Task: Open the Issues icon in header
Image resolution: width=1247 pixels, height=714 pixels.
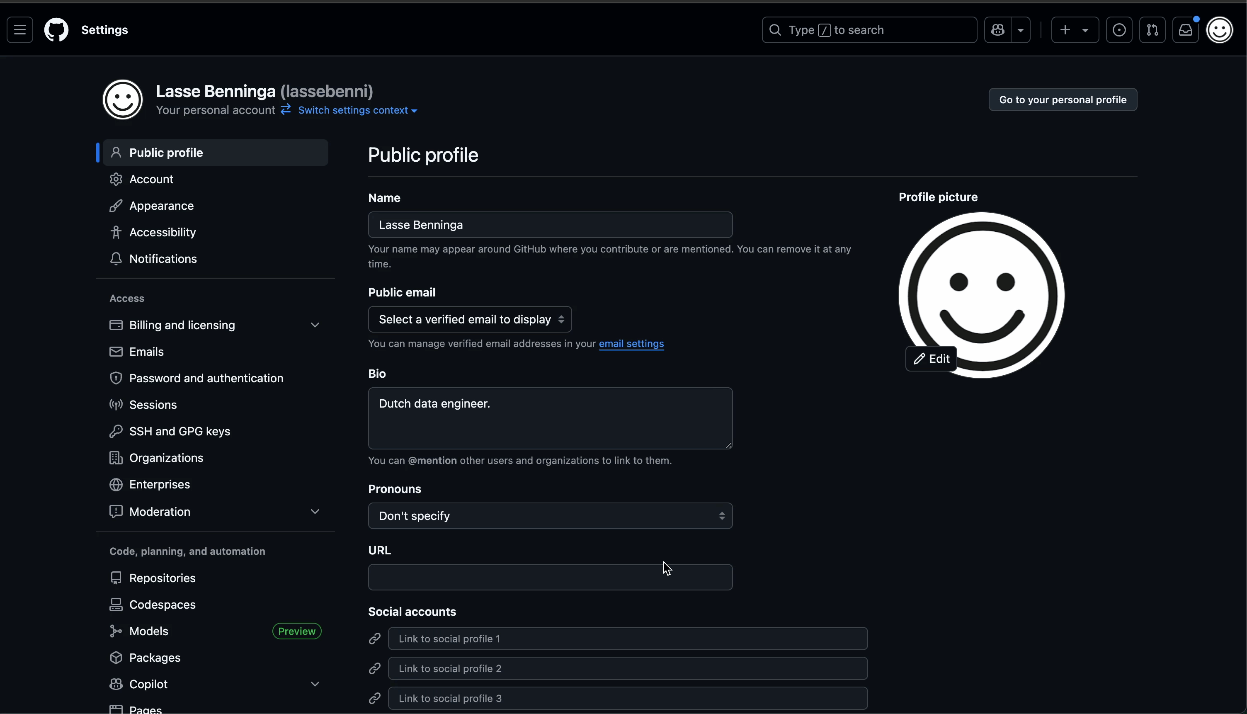Action: (x=1119, y=30)
